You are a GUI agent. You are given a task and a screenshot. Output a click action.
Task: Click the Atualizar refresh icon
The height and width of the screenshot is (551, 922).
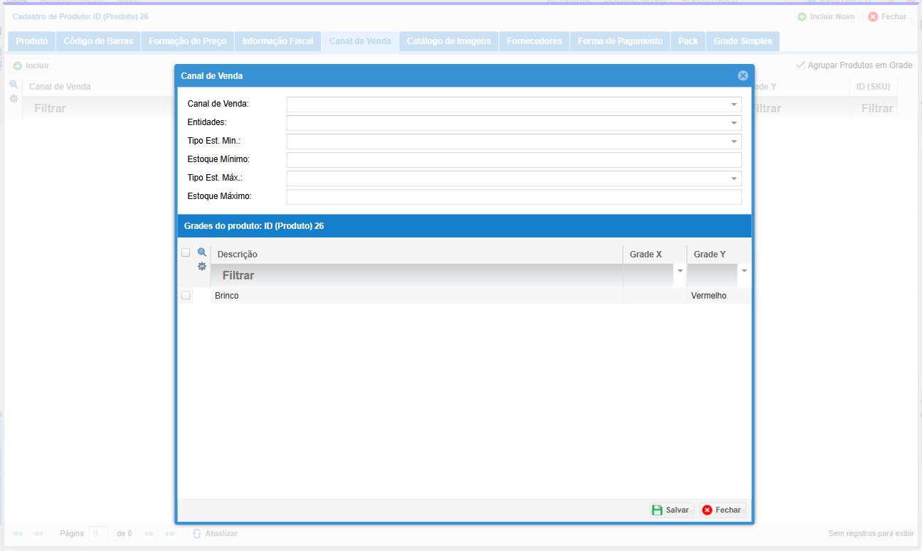[x=198, y=533]
